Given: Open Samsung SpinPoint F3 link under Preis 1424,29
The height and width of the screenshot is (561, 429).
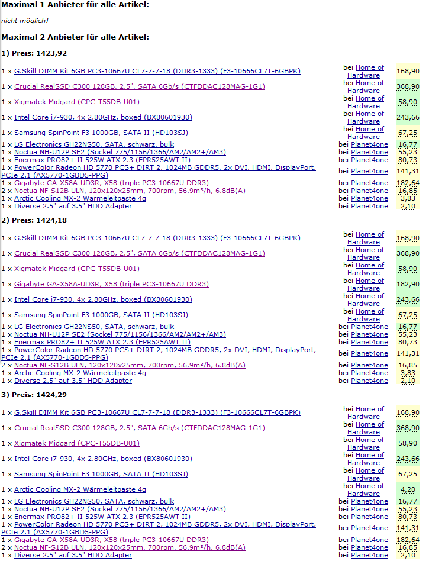Looking at the screenshot, I should pos(101,474).
